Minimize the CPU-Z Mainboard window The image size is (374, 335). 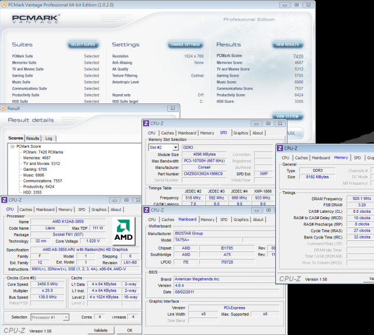point(257,210)
